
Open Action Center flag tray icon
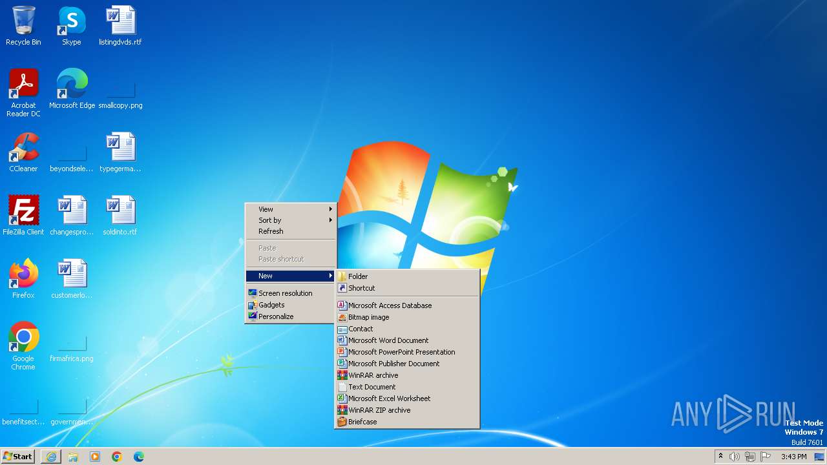pos(766,457)
